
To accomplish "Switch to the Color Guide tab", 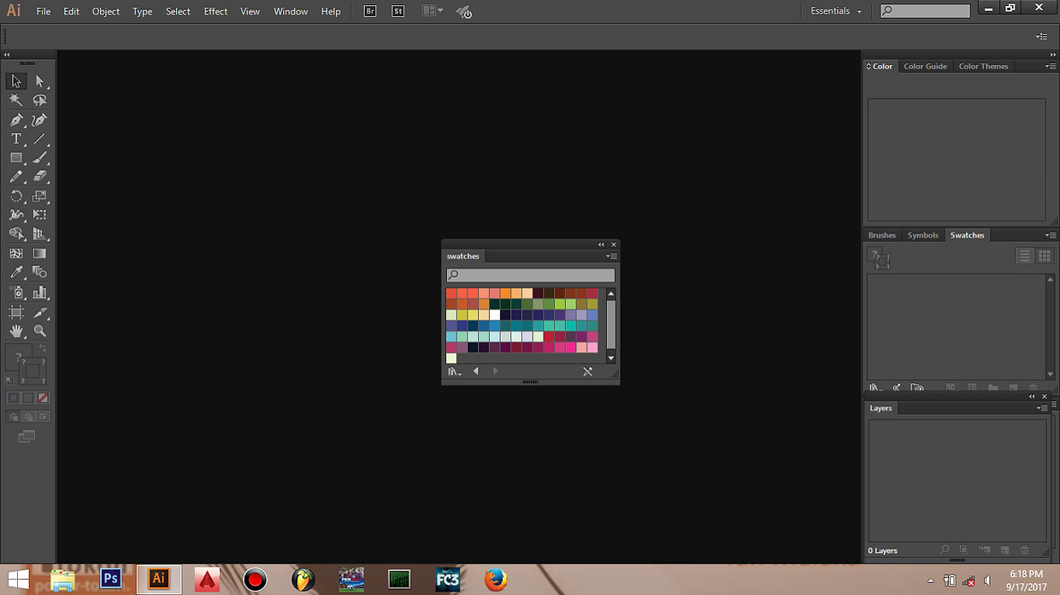I will [925, 67].
